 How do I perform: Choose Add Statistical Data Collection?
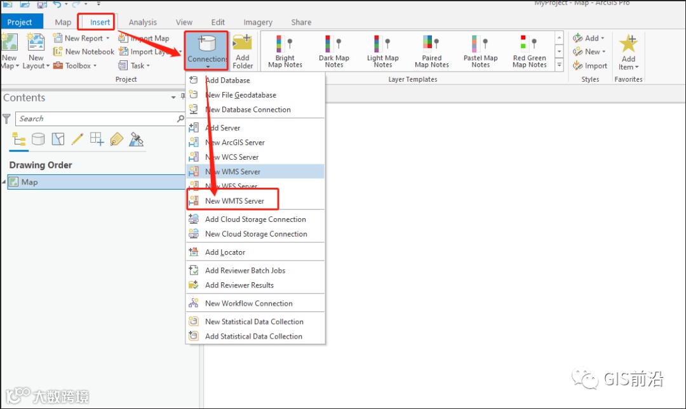(255, 336)
